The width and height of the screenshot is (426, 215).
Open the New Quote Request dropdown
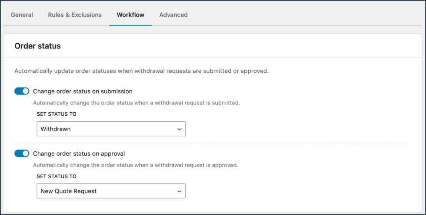[x=111, y=191]
